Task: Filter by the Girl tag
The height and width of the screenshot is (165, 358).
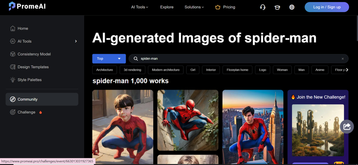Action: coord(193,70)
